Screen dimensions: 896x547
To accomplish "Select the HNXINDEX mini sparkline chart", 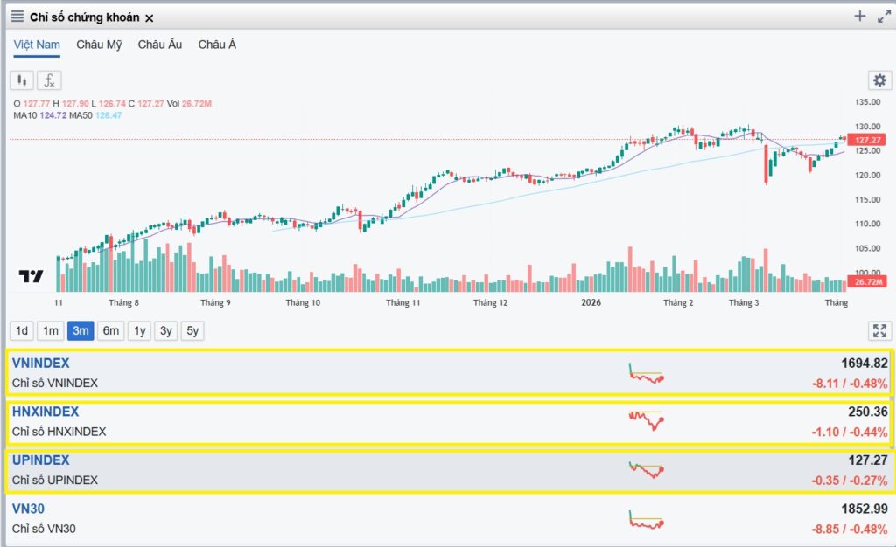I will click(x=647, y=420).
